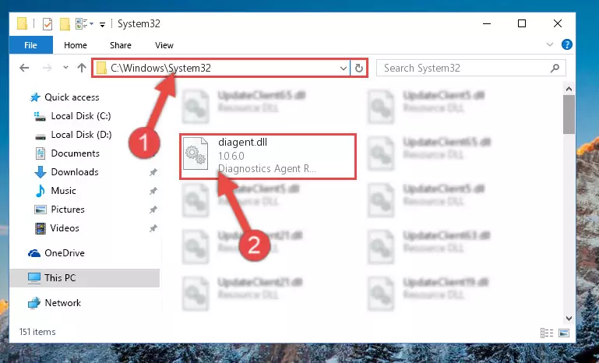Viewport: 599px width, 363px height.
Task: Refresh the System32 folder
Action: 359,69
